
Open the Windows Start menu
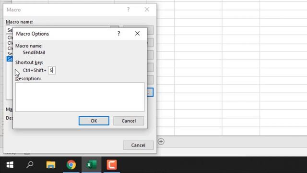[10, 165]
